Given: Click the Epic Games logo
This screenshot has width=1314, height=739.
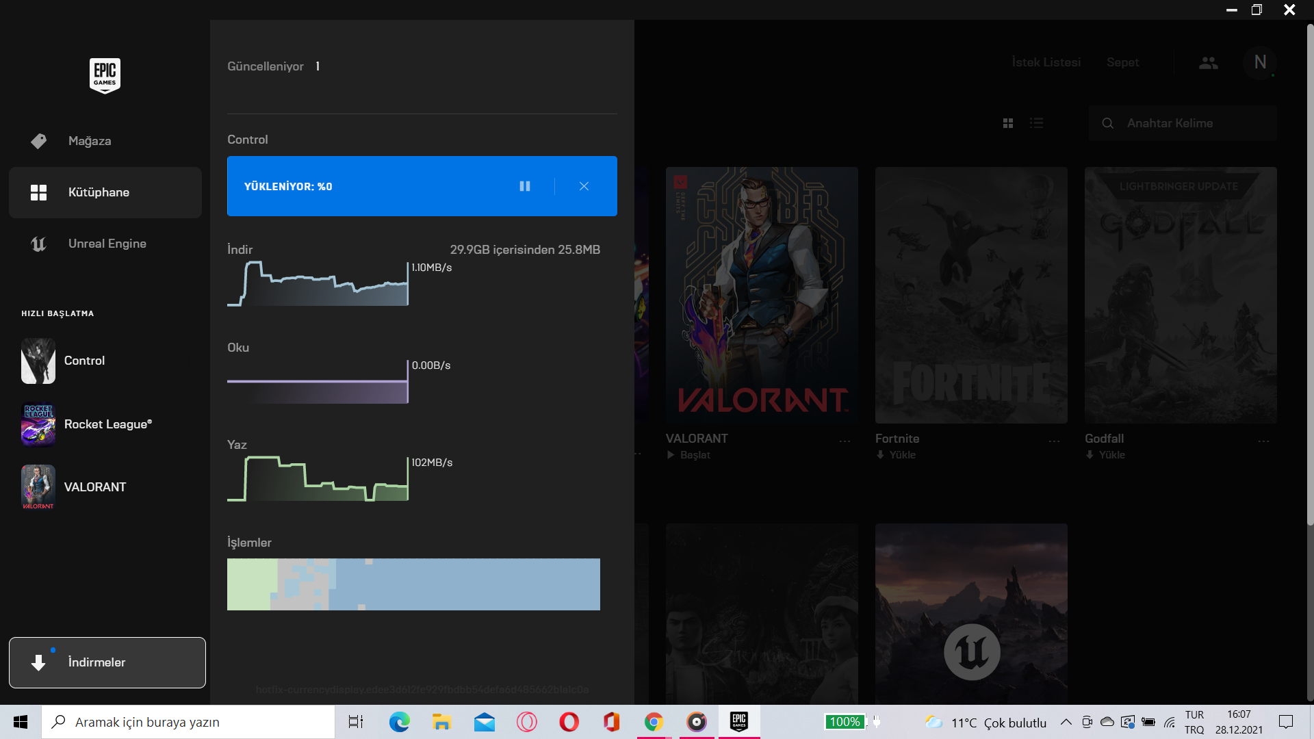Looking at the screenshot, I should 105,75.
